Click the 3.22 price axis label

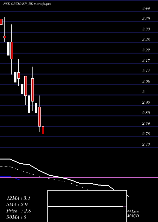pos(146,50)
